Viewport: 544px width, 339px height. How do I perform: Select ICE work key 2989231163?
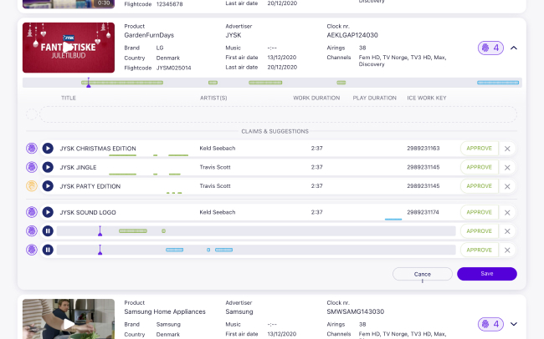click(423, 148)
